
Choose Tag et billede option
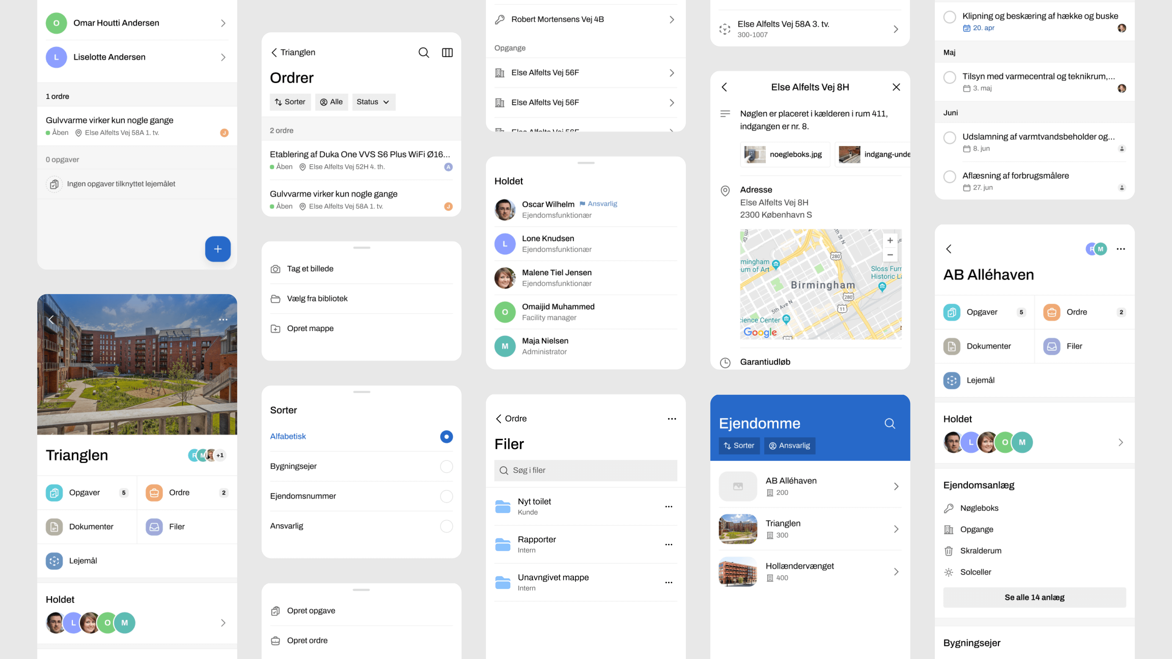310,269
